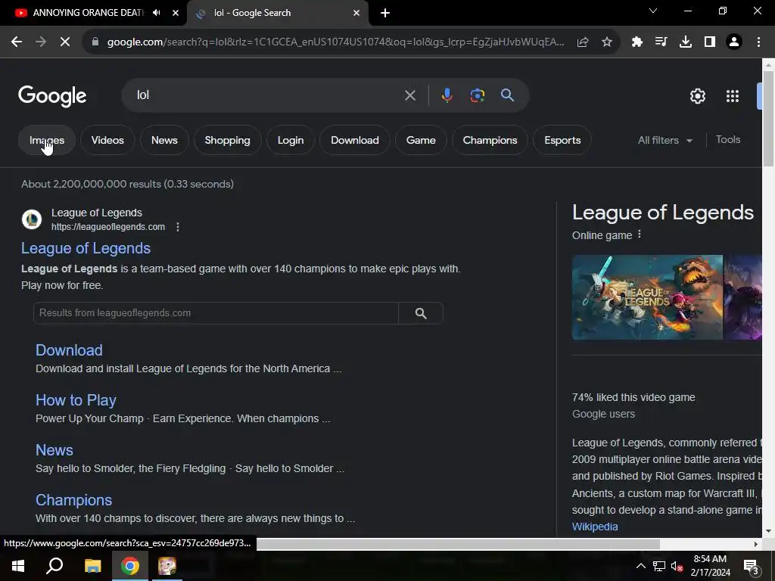This screenshot has height=581, width=775.
Task: Switch to Images results
Action: (x=47, y=140)
